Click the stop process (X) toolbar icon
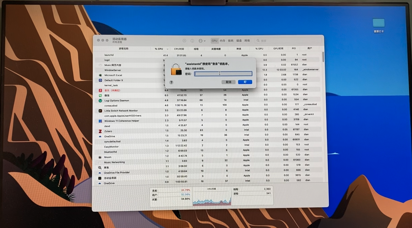 pyautogui.click(x=184, y=41)
